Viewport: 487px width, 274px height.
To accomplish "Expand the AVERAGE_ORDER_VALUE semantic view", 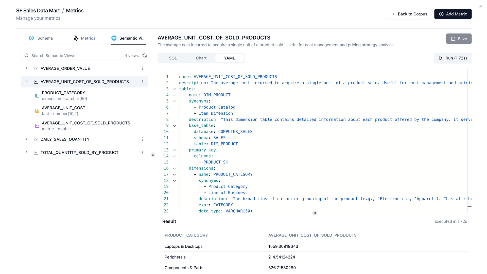I will (26, 68).
